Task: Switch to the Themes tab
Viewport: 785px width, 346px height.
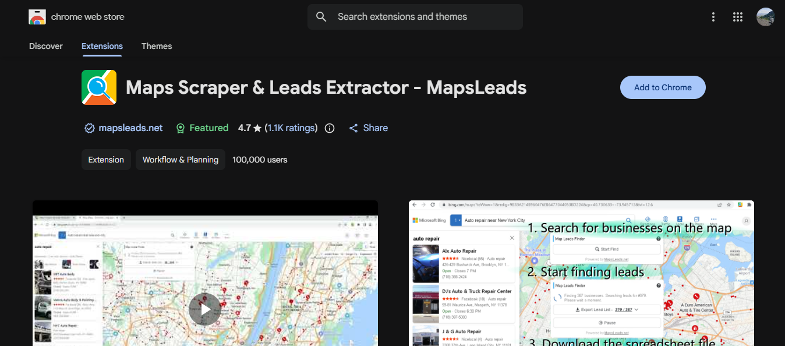Action: (157, 46)
